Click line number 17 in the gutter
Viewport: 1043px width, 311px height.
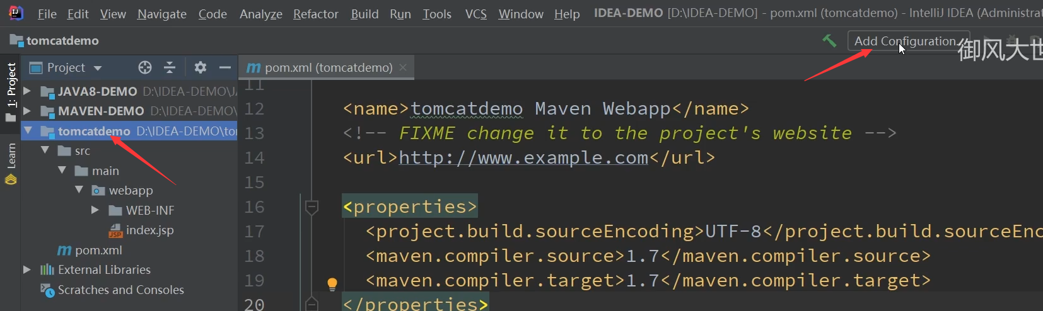(254, 232)
